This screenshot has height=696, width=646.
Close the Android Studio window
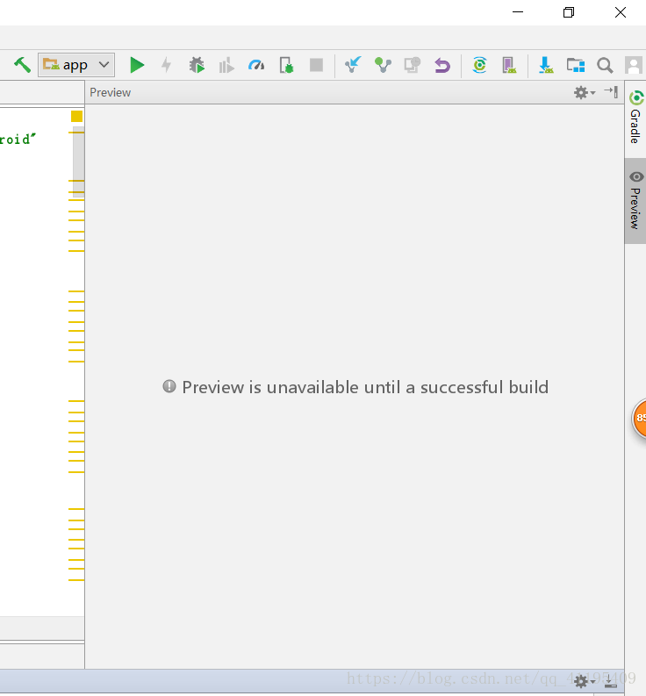pos(621,12)
